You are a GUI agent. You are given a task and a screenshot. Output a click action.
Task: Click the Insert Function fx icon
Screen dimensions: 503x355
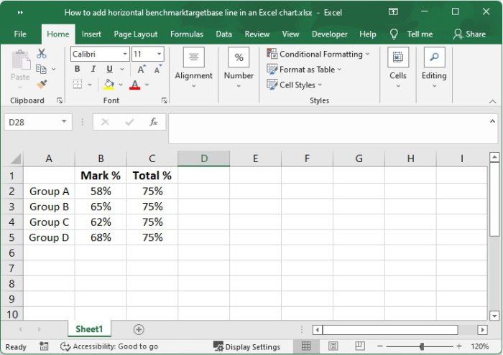pyautogui.click(x=153, y=122)
